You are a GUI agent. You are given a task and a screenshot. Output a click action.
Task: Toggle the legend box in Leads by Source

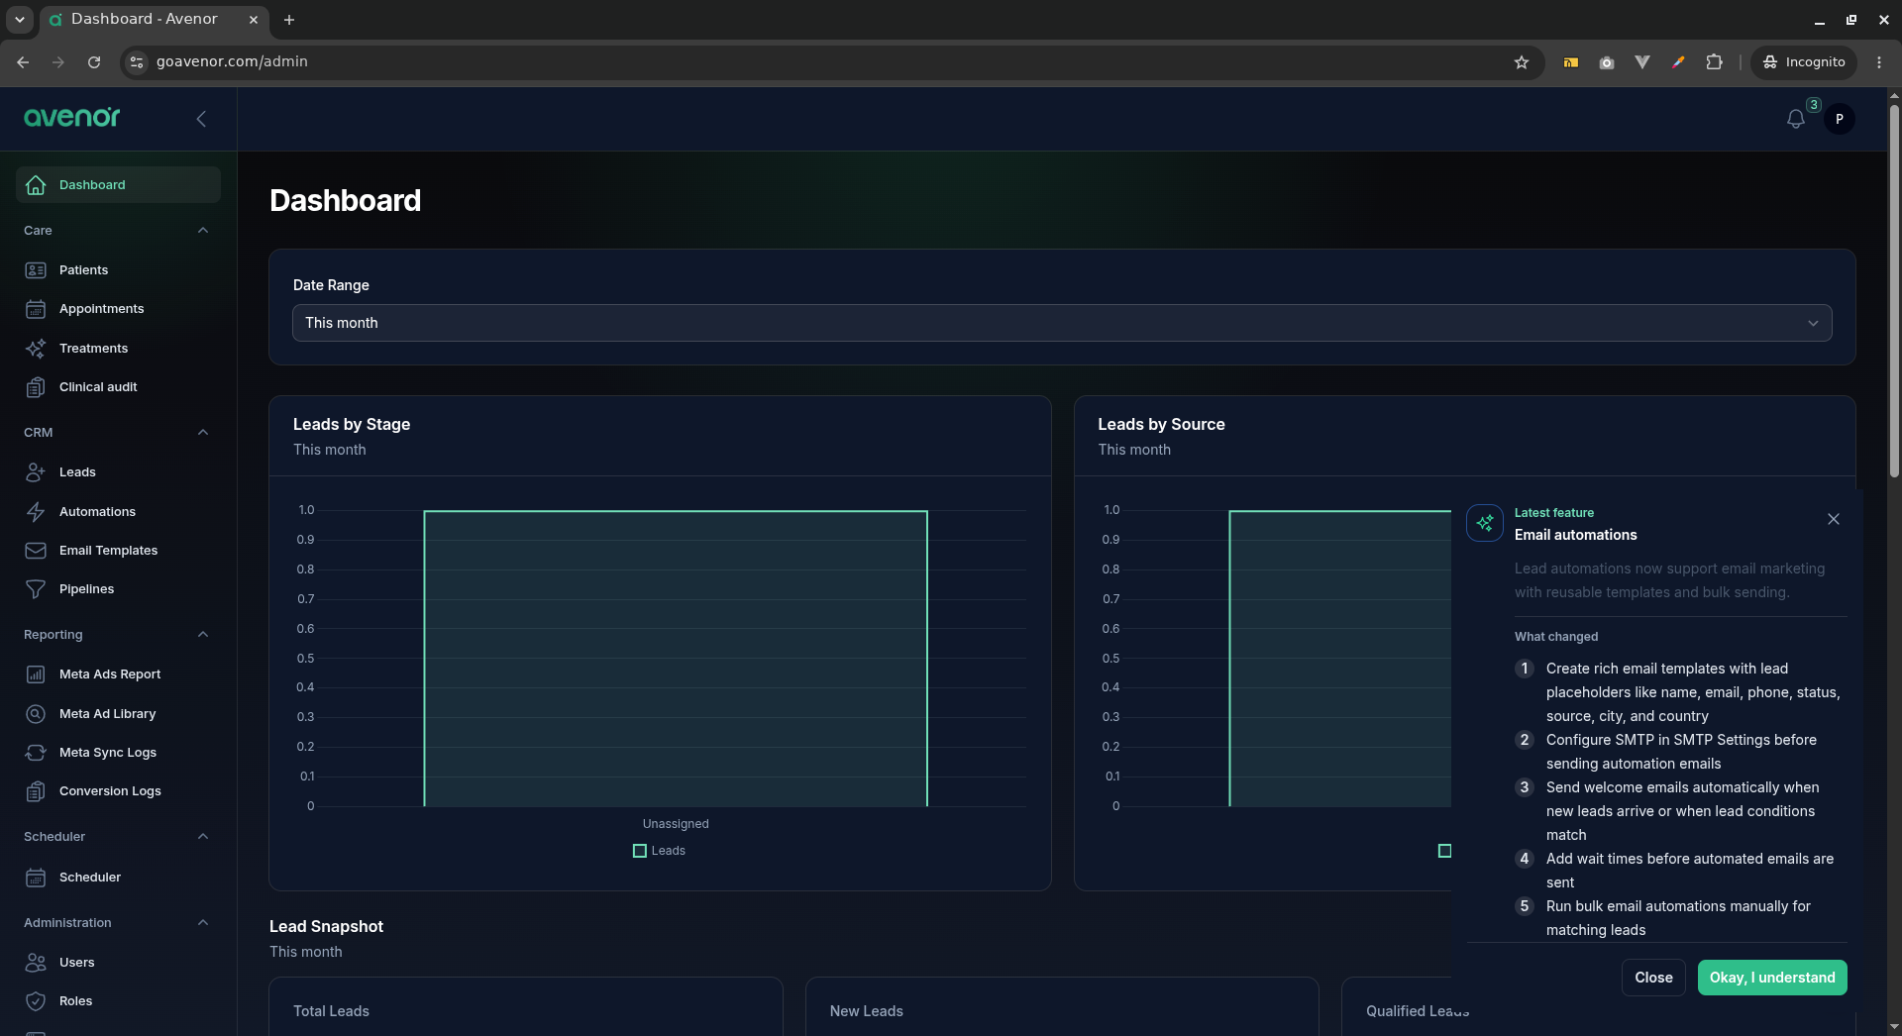tap(1444, 851)
